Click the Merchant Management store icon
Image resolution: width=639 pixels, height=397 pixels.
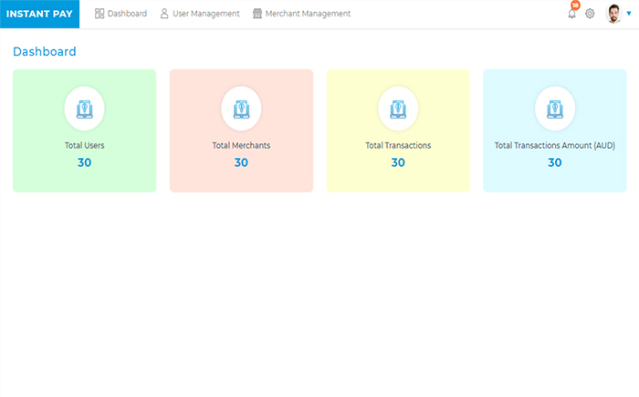(257, 14)
